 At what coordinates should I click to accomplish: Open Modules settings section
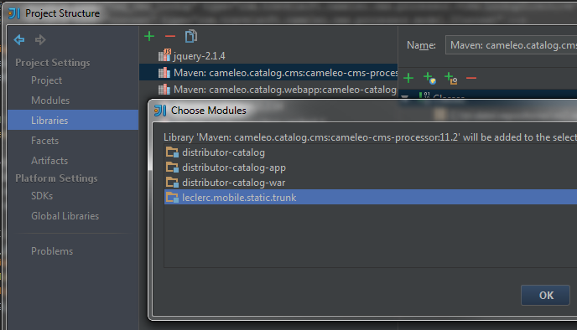50,101
